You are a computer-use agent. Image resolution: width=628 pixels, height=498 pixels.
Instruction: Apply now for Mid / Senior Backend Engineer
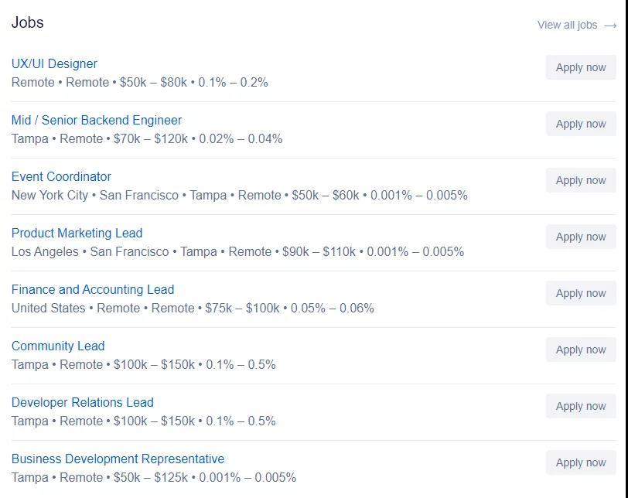point(580,124)
